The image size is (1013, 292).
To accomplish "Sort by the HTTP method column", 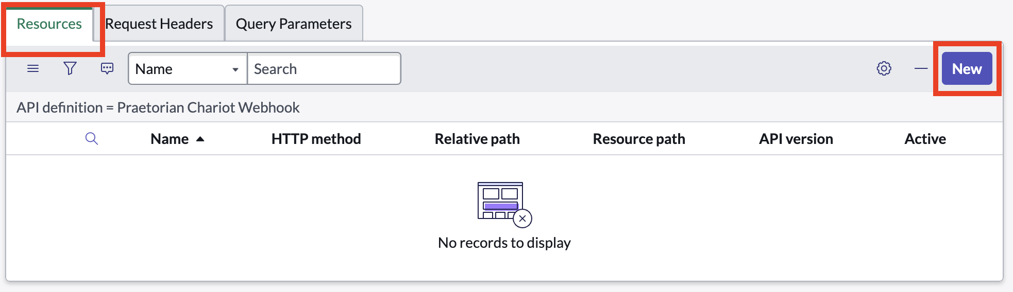I will 316,139.
